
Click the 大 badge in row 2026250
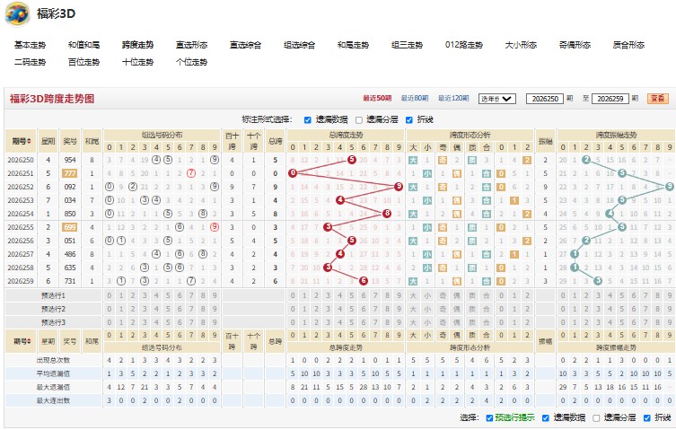pos(413,160)
